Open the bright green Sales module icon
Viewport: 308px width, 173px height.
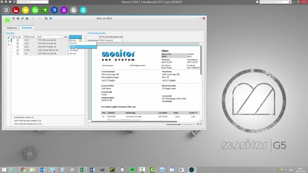tap(35, 10)
